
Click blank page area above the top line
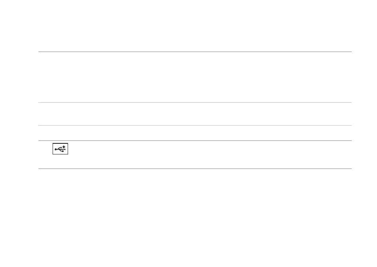tap(195, 25)
